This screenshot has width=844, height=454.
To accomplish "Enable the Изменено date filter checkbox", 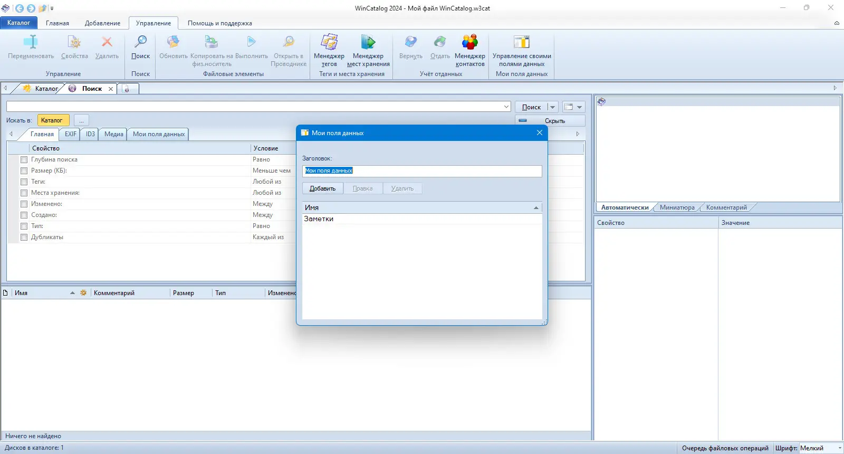I will click(24, 204).
